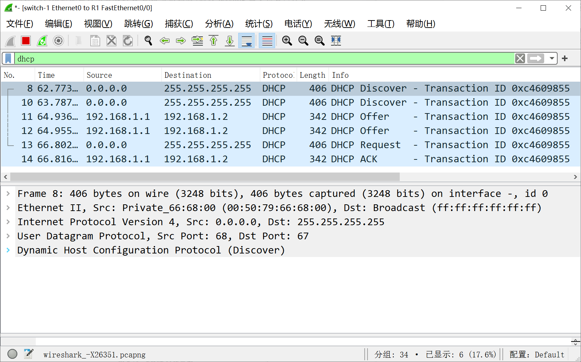Open the 编辑(E) menu
Image resolution: width=581 pixels, height=362 pixels.
pyautogui.click(x=59, y=24)
